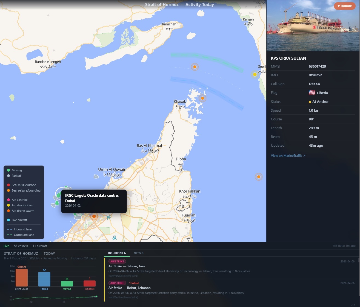Open the KPS Orka Sultan ship photo
360x307 pixels.
pyautogui.click(x=313, y=25)
